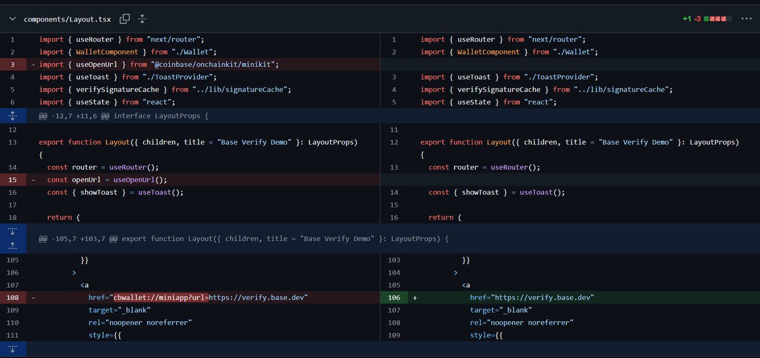Click the plus marker on added line 106
This screenshot has height=358, width=760.
415,297
